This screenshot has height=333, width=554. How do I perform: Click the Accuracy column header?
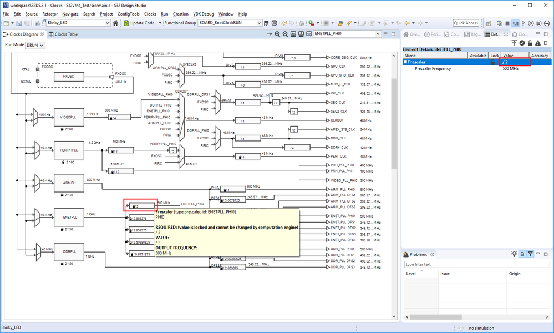(x=540, y=56)
